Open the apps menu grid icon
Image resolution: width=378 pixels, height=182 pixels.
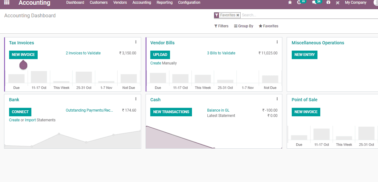(6, 3)
